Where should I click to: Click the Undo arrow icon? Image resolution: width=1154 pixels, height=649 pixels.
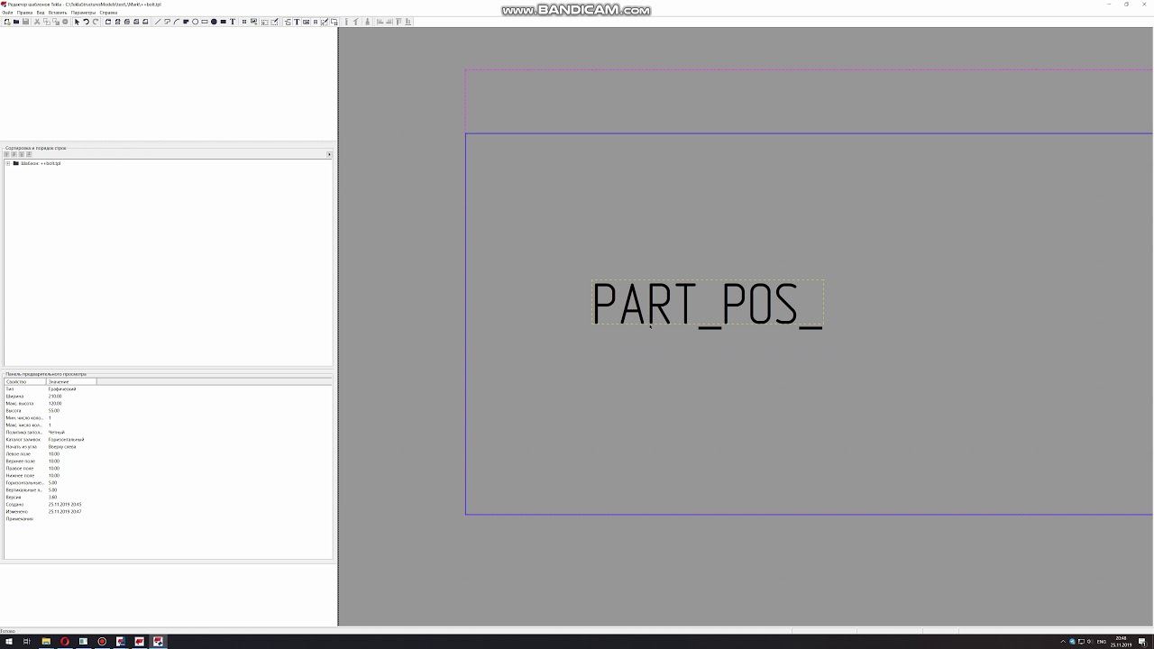point(87,22)
